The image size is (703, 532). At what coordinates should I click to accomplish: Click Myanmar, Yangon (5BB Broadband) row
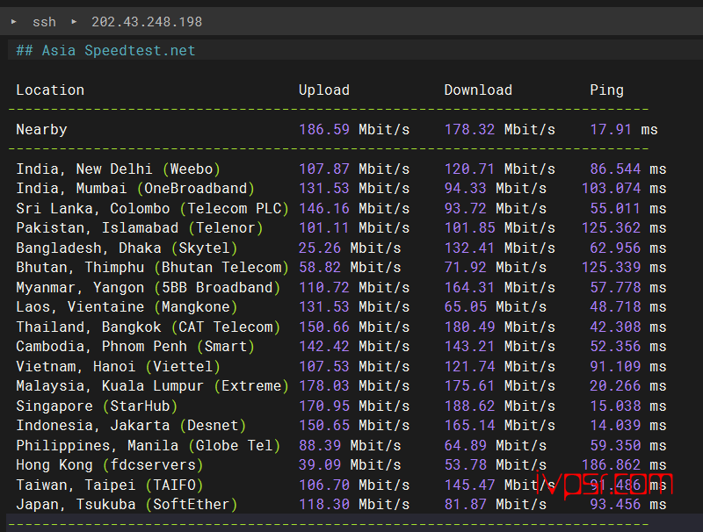[148, 287]
